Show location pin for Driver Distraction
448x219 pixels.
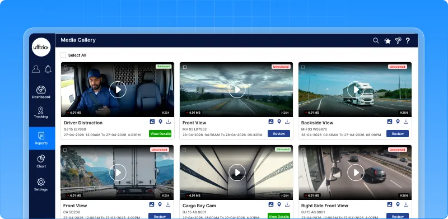[x=160, y=122]
